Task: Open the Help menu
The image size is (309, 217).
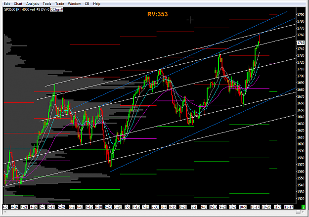Action: point(97,3)
